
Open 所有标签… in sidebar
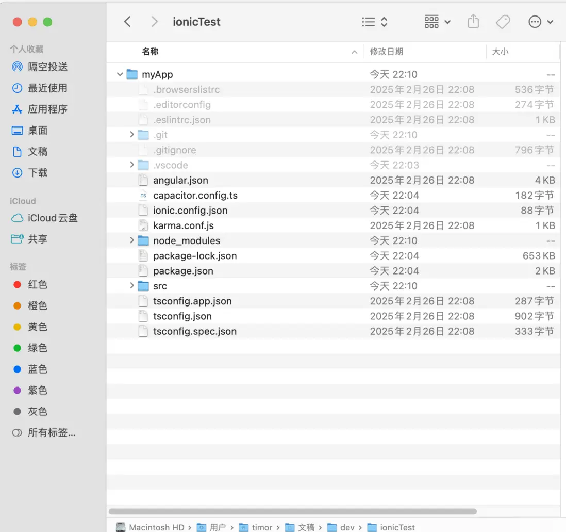point(44,432)
